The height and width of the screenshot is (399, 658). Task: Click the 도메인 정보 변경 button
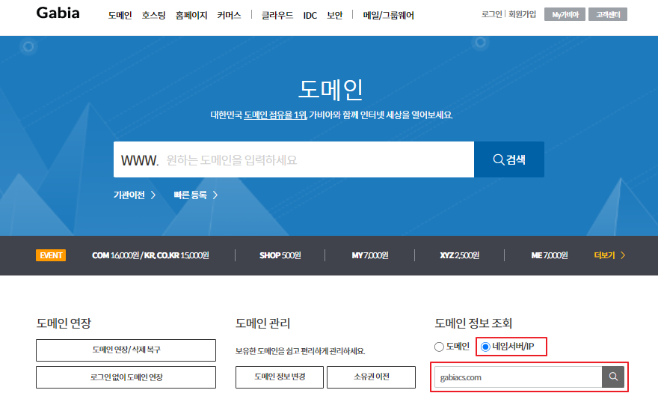click(280, 377)
